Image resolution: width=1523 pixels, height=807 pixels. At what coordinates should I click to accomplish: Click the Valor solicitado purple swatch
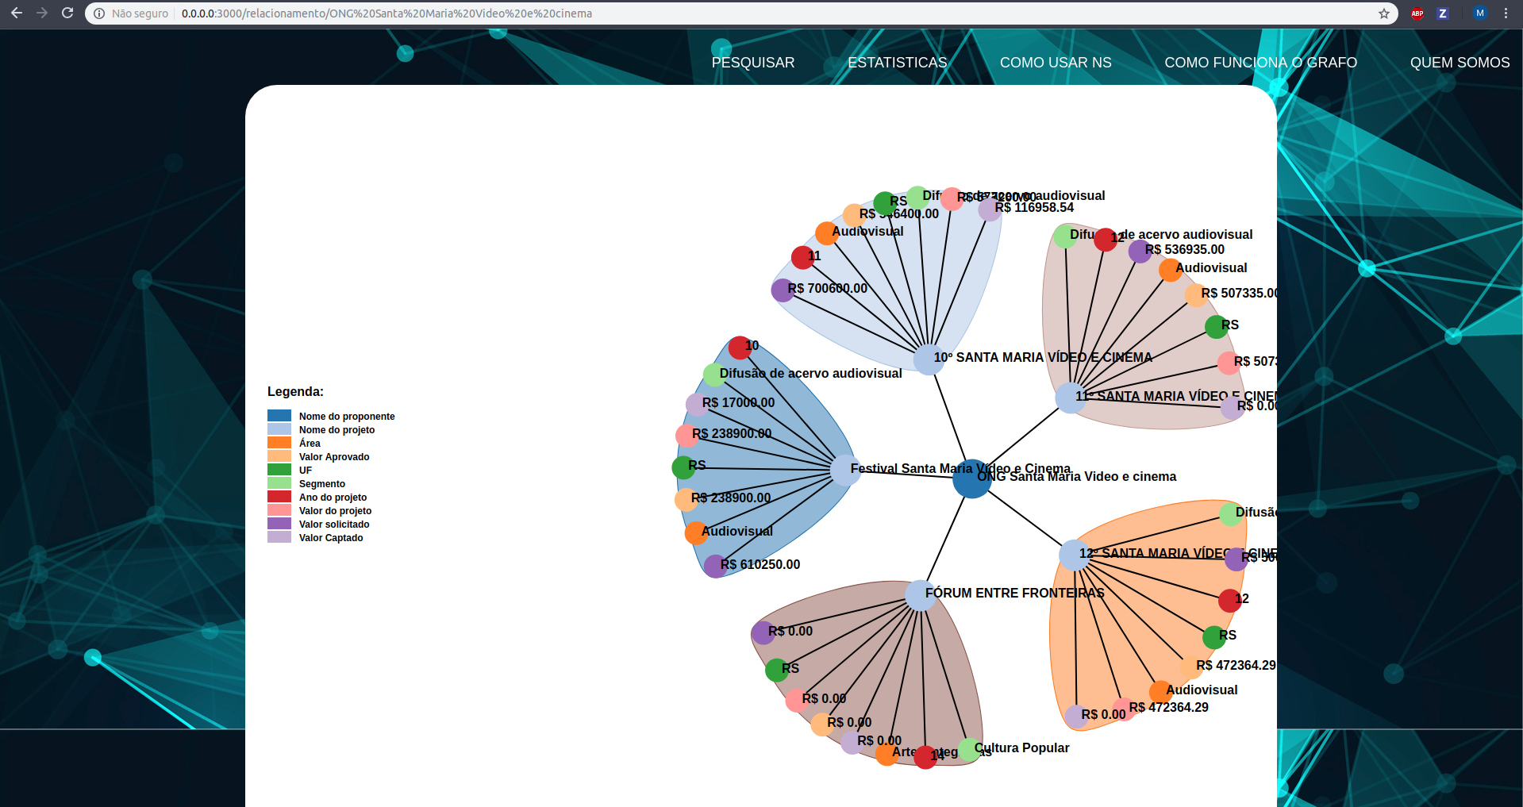(x=279, y=524)
